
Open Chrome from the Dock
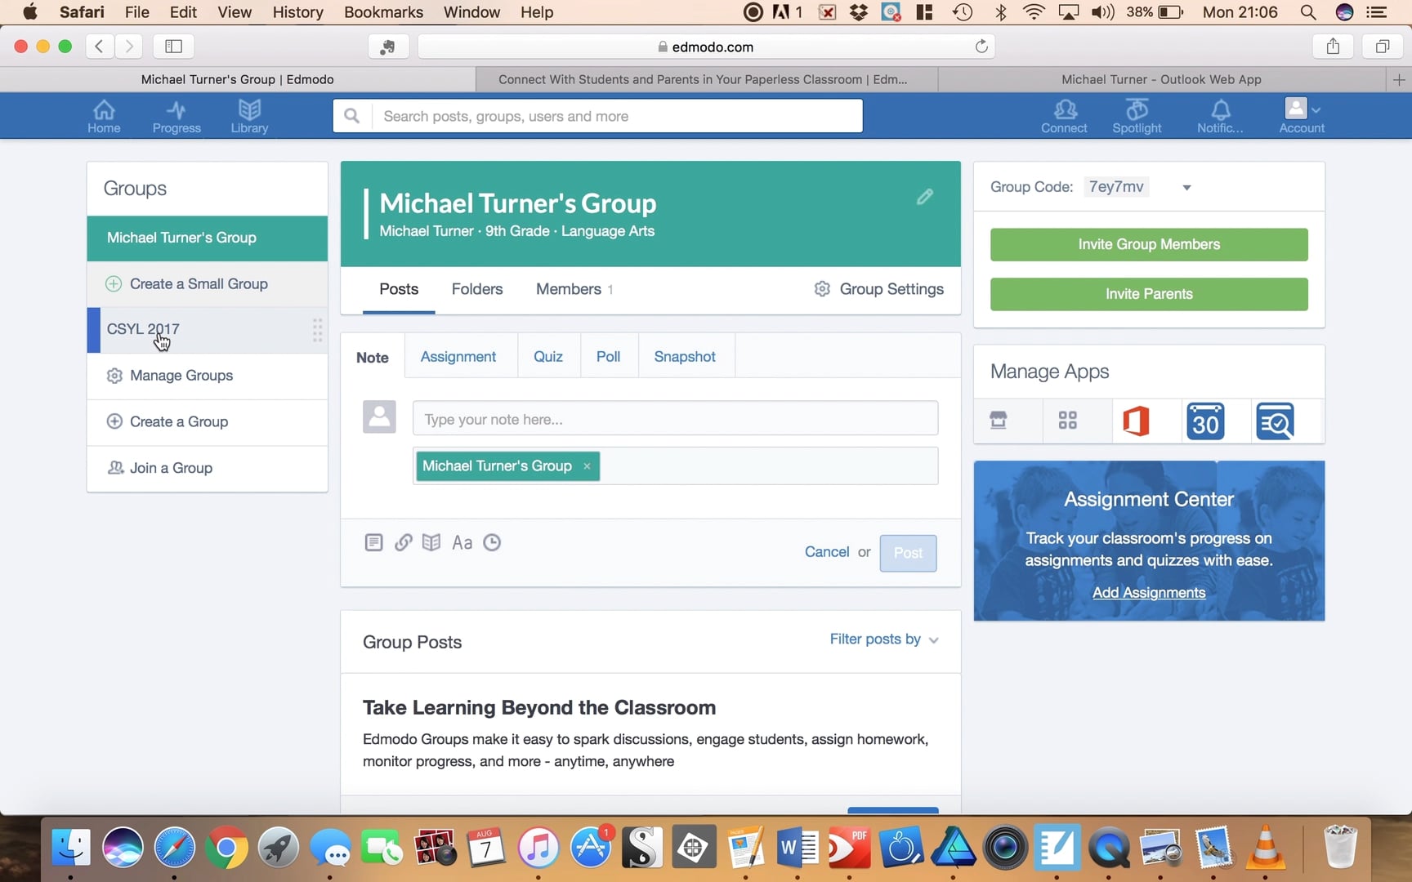(226, 849)
